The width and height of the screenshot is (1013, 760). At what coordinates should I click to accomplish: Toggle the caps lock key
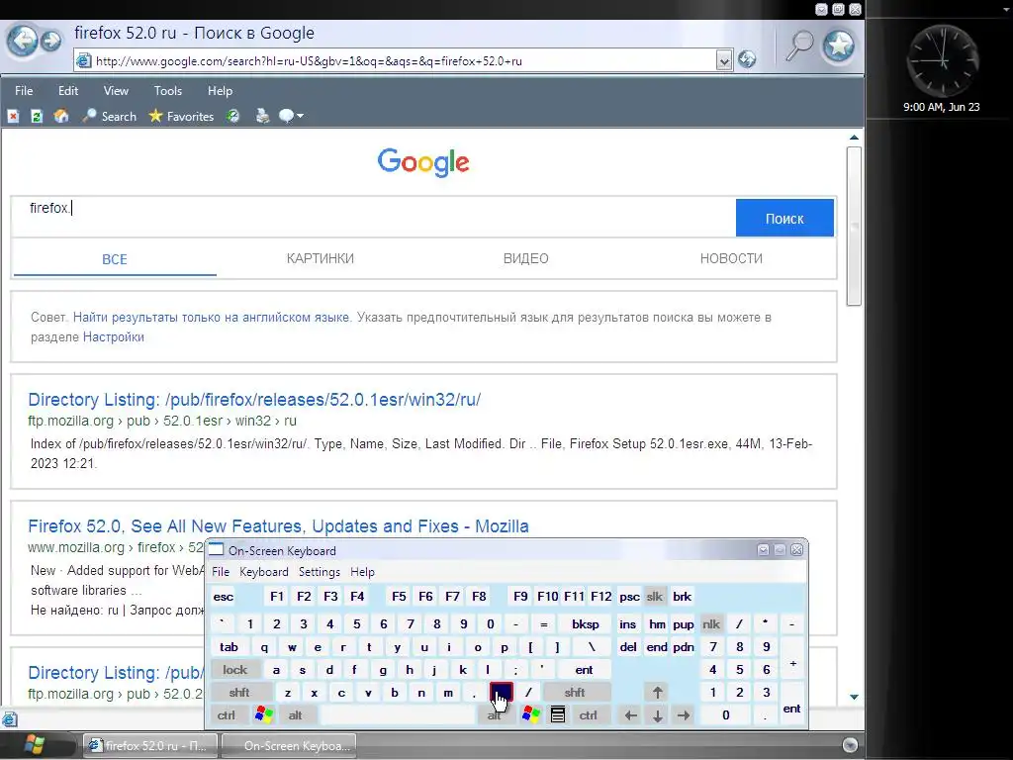tap(235, 670)
